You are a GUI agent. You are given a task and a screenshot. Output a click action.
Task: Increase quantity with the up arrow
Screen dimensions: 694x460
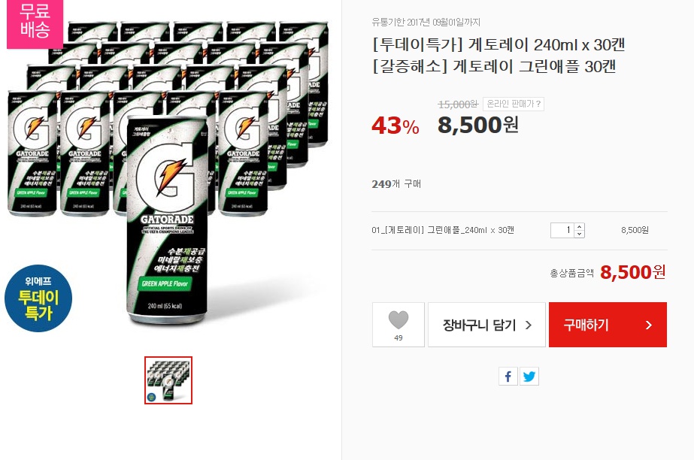[580, 226]
